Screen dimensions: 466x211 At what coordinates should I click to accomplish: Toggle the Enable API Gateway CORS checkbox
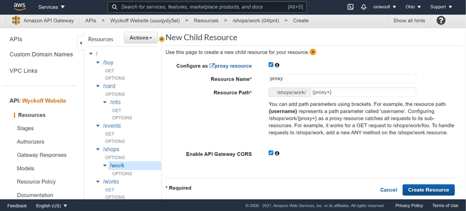[x=271, y=153]
